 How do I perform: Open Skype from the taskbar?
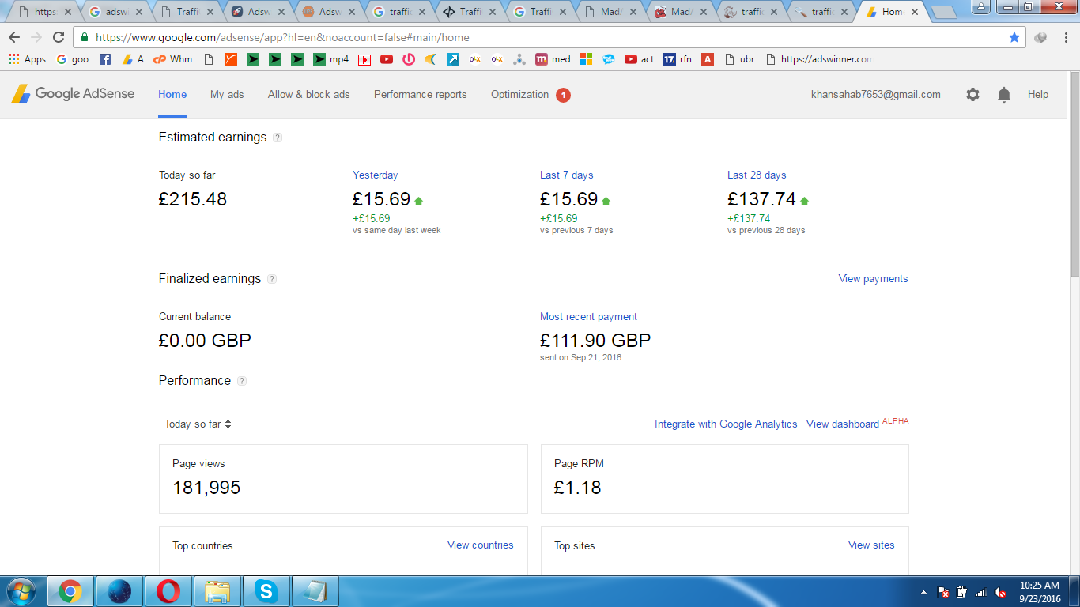click(266, 591)
